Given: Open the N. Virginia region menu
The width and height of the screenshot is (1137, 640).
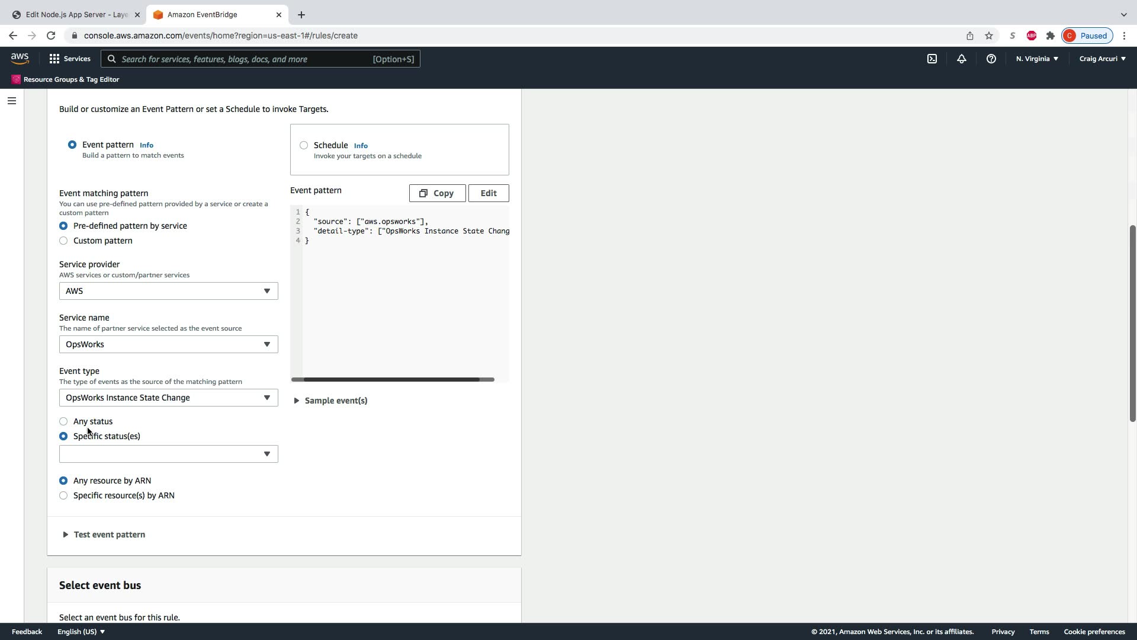Looking at the screenshot, I should [x=1037, y=59].
